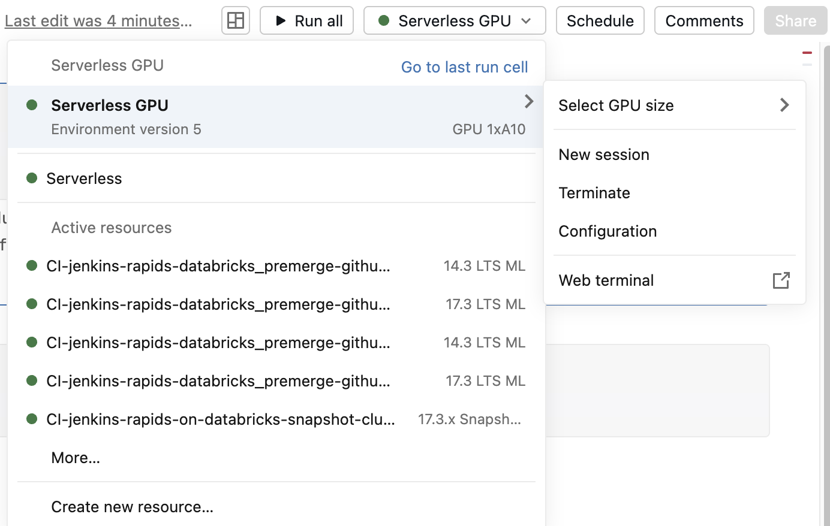Click the red marker in the right gutter

807,53
